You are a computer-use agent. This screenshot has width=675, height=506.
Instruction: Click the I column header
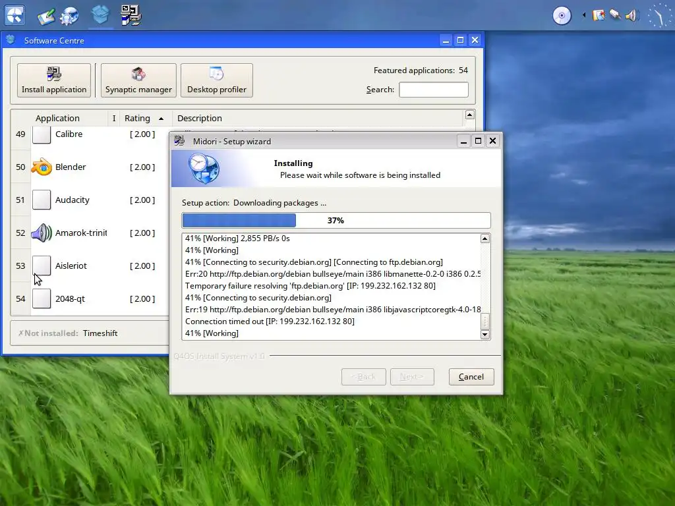point(113,118)
